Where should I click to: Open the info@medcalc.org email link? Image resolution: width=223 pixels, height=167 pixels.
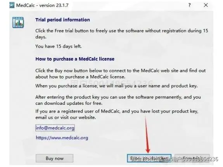click(x=55, y=128)
